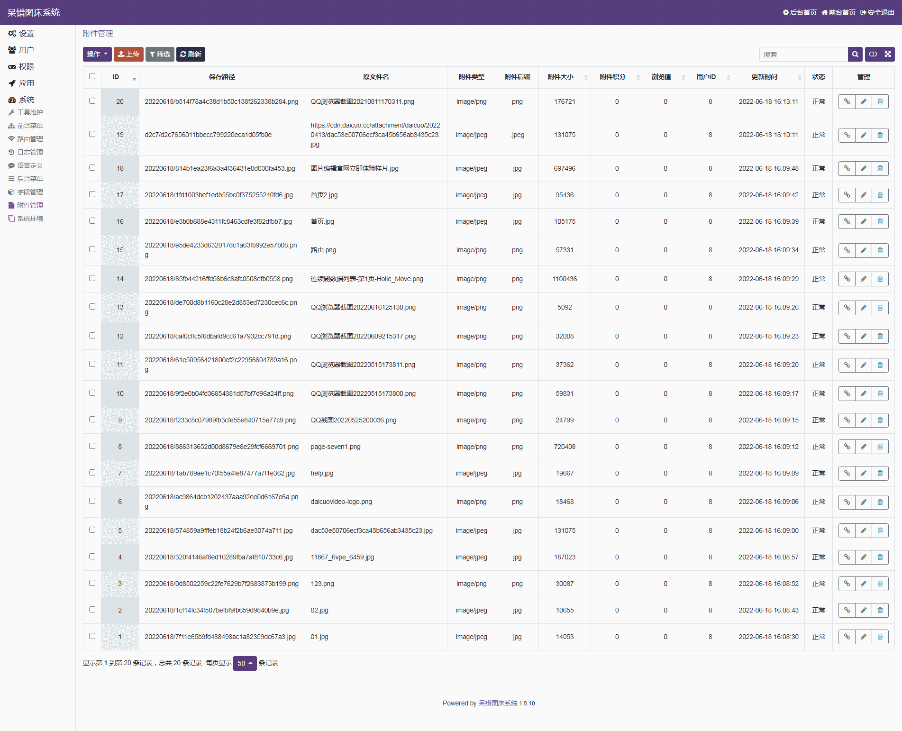Click the 搜索 search input field
The height and width of the screenshot is (731, 902).
803,55
